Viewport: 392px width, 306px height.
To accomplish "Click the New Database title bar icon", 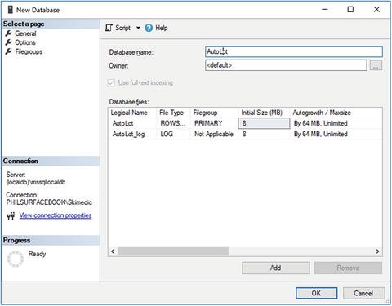I will 11,10.
